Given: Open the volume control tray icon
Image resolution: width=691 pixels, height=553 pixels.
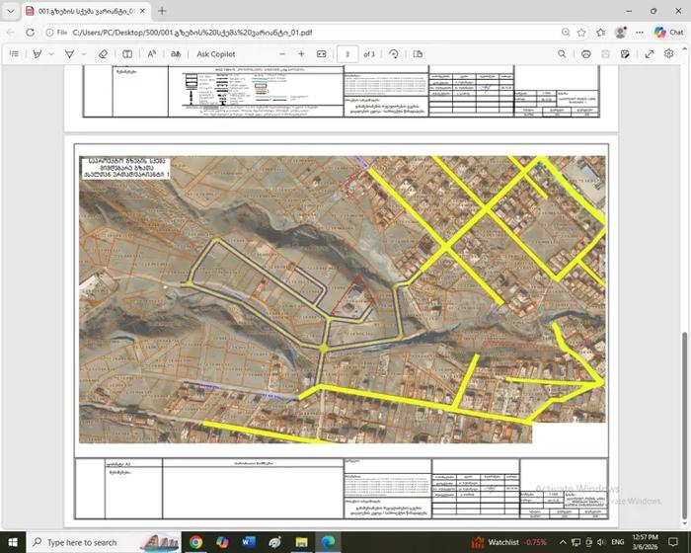Looking at the screenshot, I should [601, 542].
